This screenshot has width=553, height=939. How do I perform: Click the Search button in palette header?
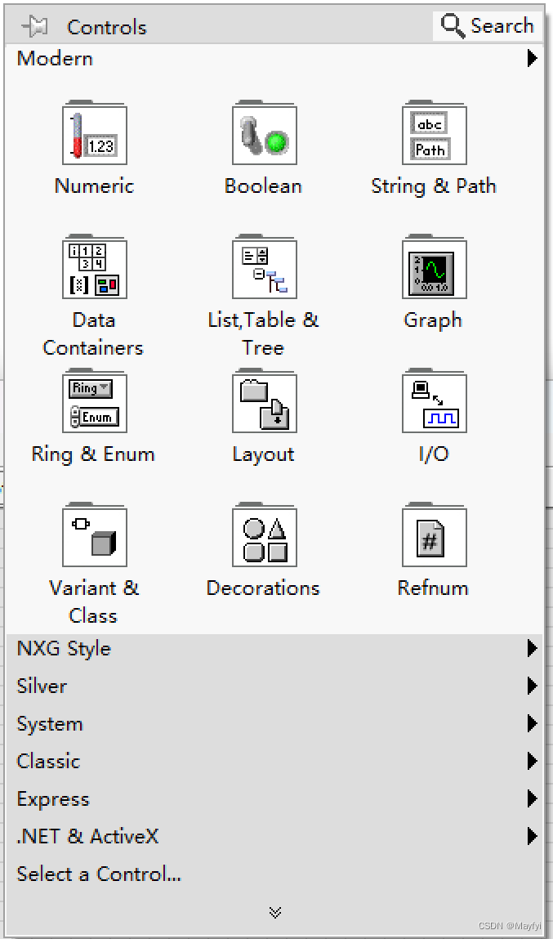[487, 26]
